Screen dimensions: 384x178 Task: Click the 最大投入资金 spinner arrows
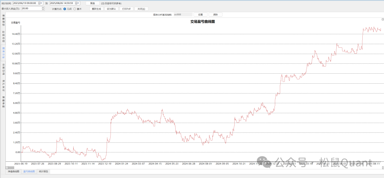[43, 8]
